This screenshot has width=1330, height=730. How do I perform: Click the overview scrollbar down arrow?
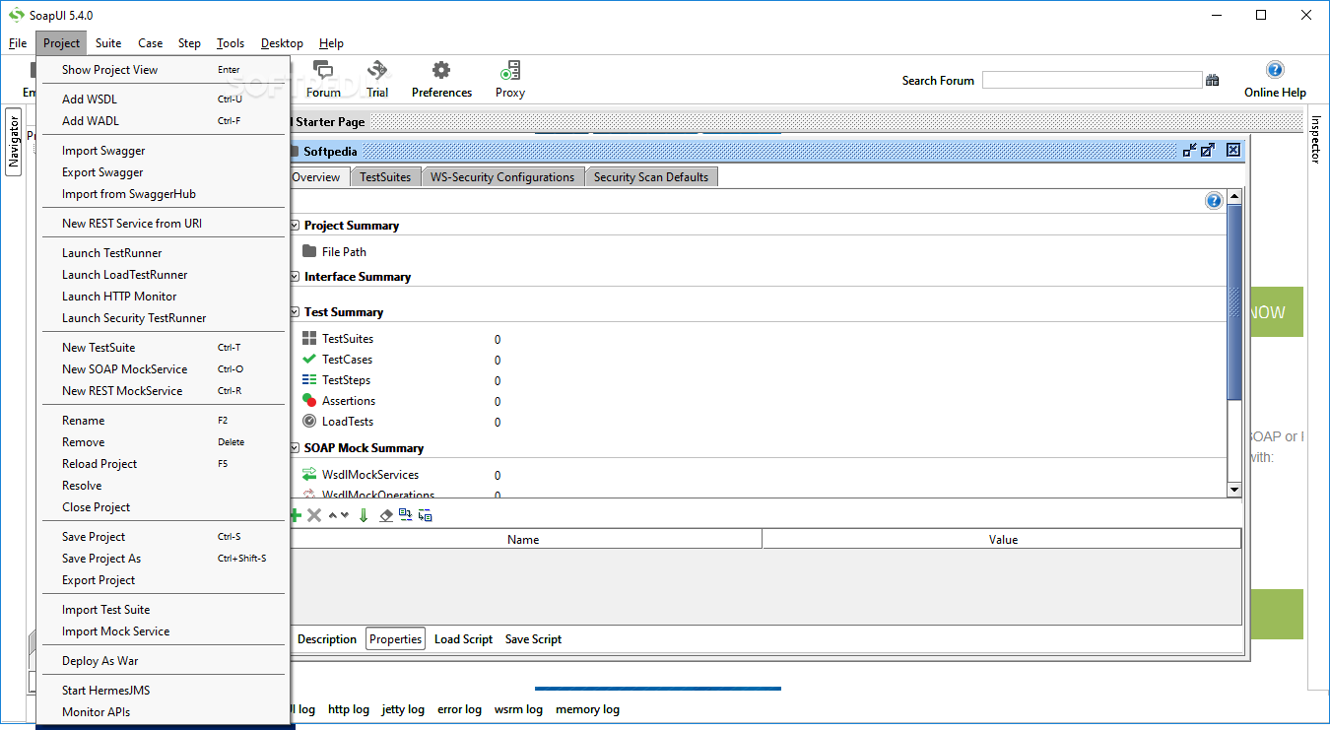1234,490
